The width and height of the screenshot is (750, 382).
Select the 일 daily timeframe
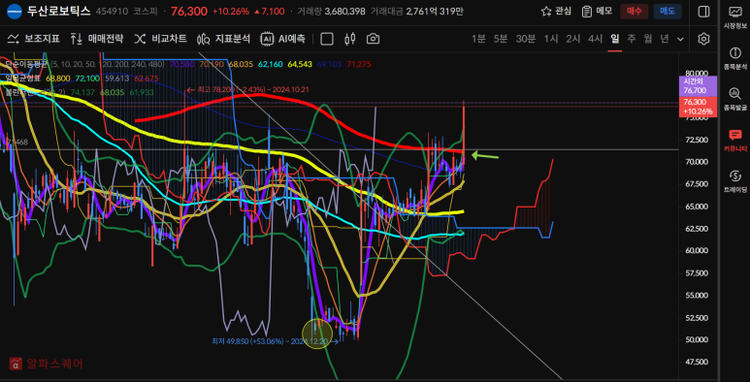pyautogui.click(x=615, y=39)
